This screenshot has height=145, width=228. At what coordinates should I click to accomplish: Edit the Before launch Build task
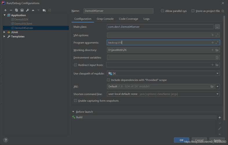(x=220, y=128)
